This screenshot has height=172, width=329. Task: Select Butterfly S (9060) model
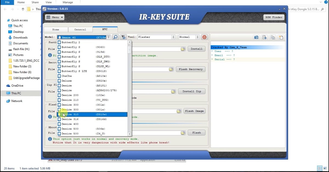[92, 47]
